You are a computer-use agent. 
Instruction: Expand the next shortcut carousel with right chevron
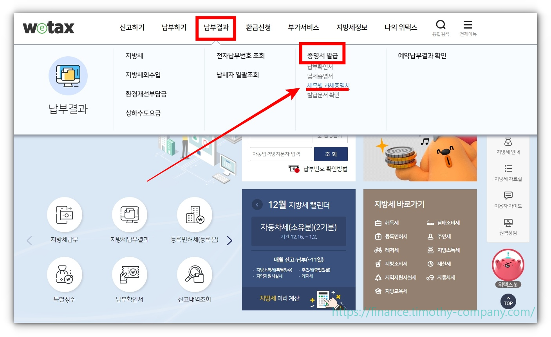[x=229, y=241]
